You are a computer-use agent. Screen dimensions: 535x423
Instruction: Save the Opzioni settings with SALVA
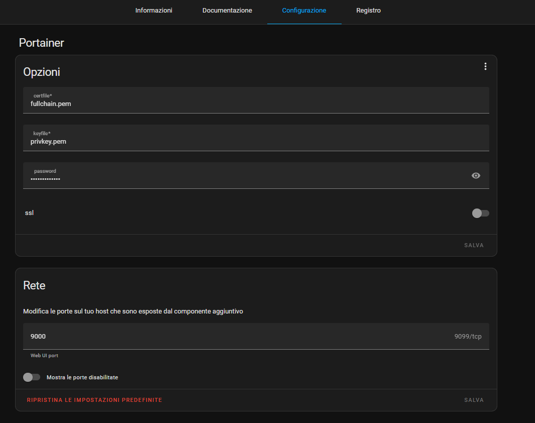pyautogui.click(x=474, y=245)
